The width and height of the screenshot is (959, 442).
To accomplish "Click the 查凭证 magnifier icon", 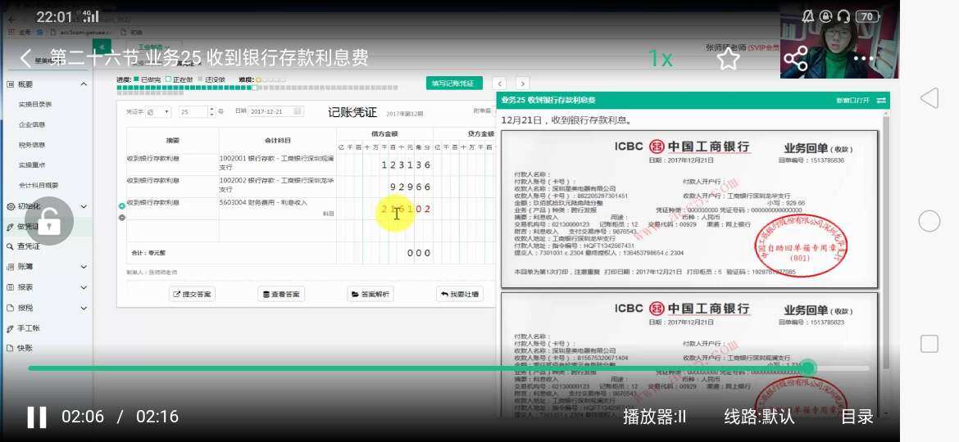I will [10, 246].
